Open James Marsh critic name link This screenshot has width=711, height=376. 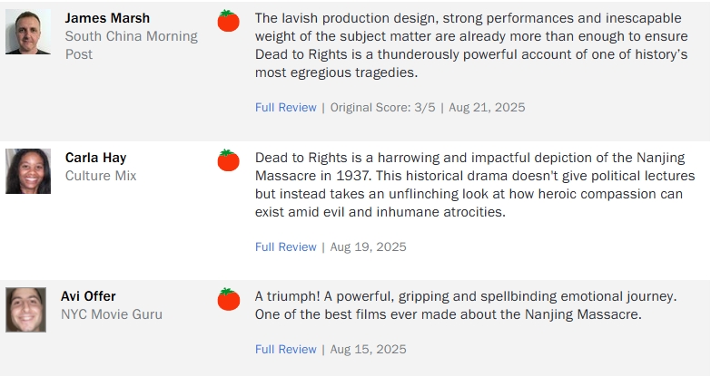click(x=107, y=18)
